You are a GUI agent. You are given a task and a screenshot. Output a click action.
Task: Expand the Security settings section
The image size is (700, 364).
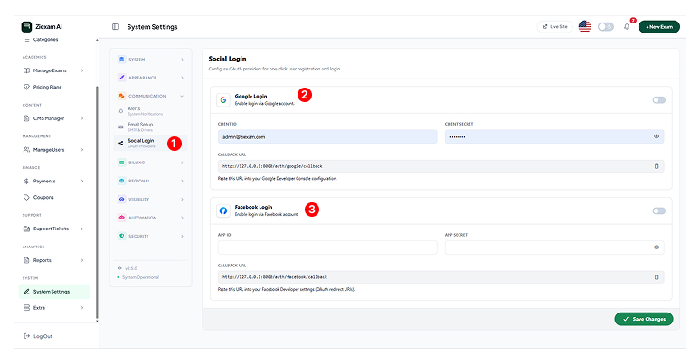[151, 236]
